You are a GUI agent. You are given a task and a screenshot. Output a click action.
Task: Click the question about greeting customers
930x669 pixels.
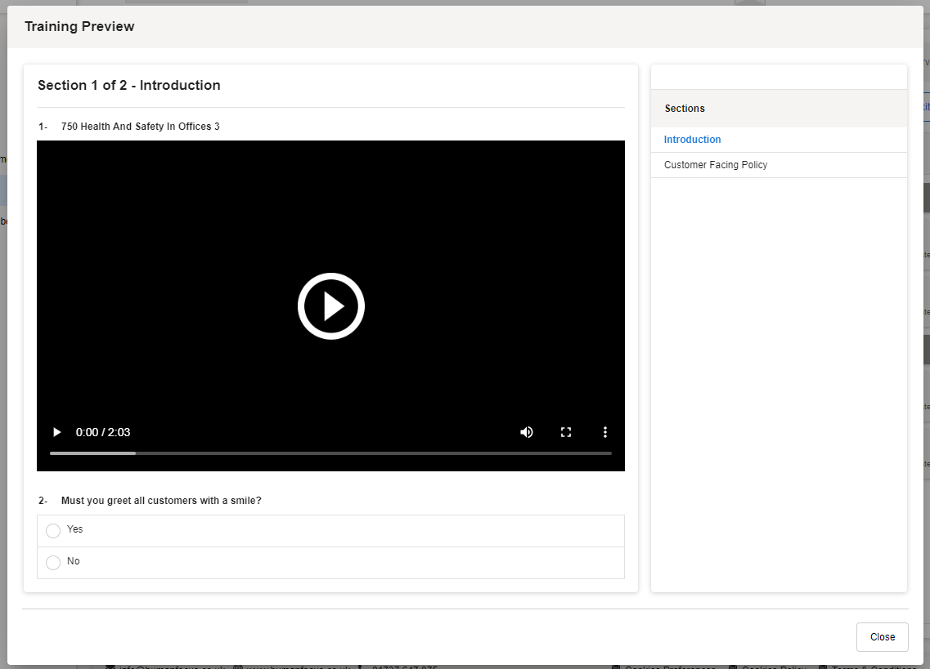pos(161,501)
